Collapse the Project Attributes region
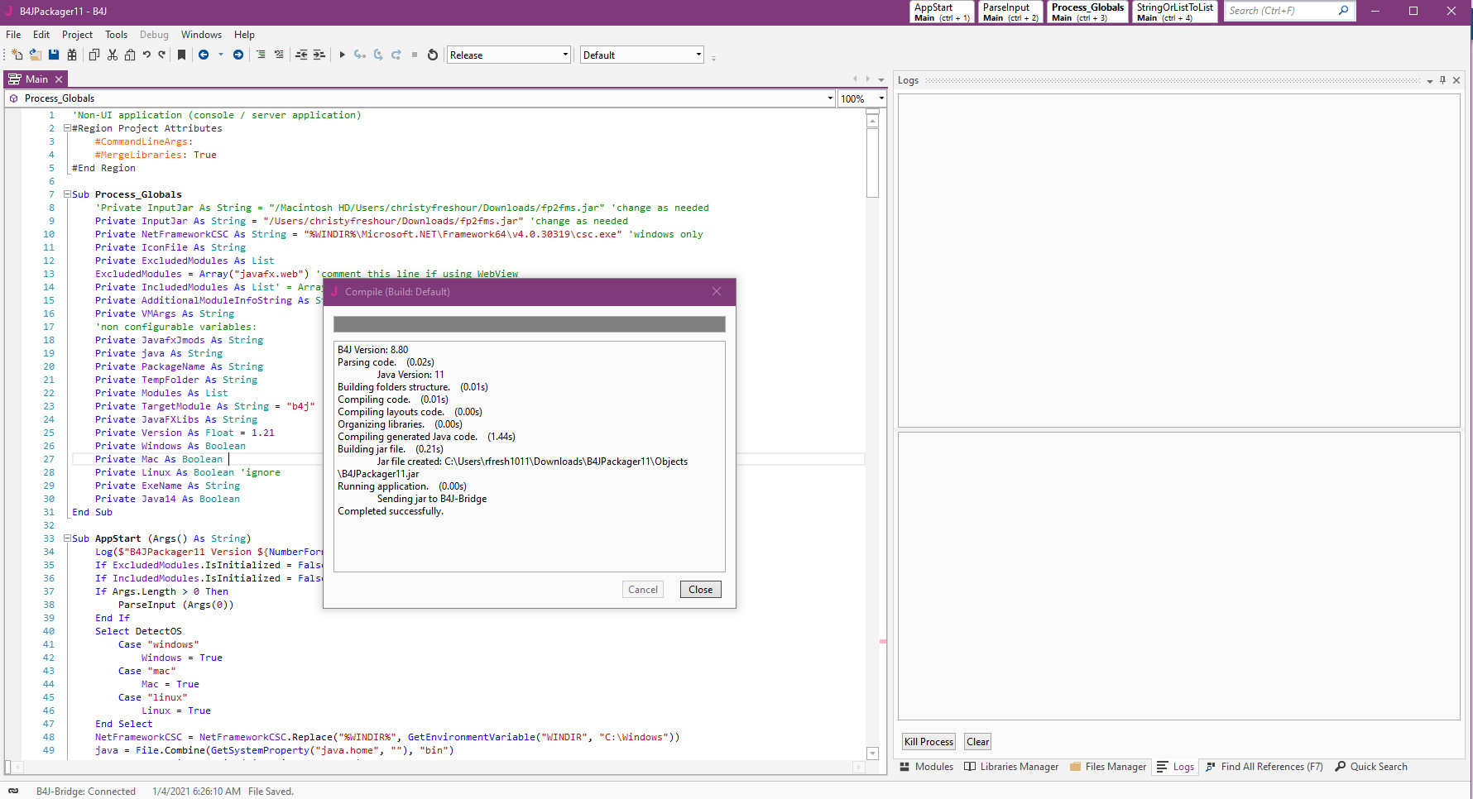This screenshot has height=799, width=1473. (67, 128)
